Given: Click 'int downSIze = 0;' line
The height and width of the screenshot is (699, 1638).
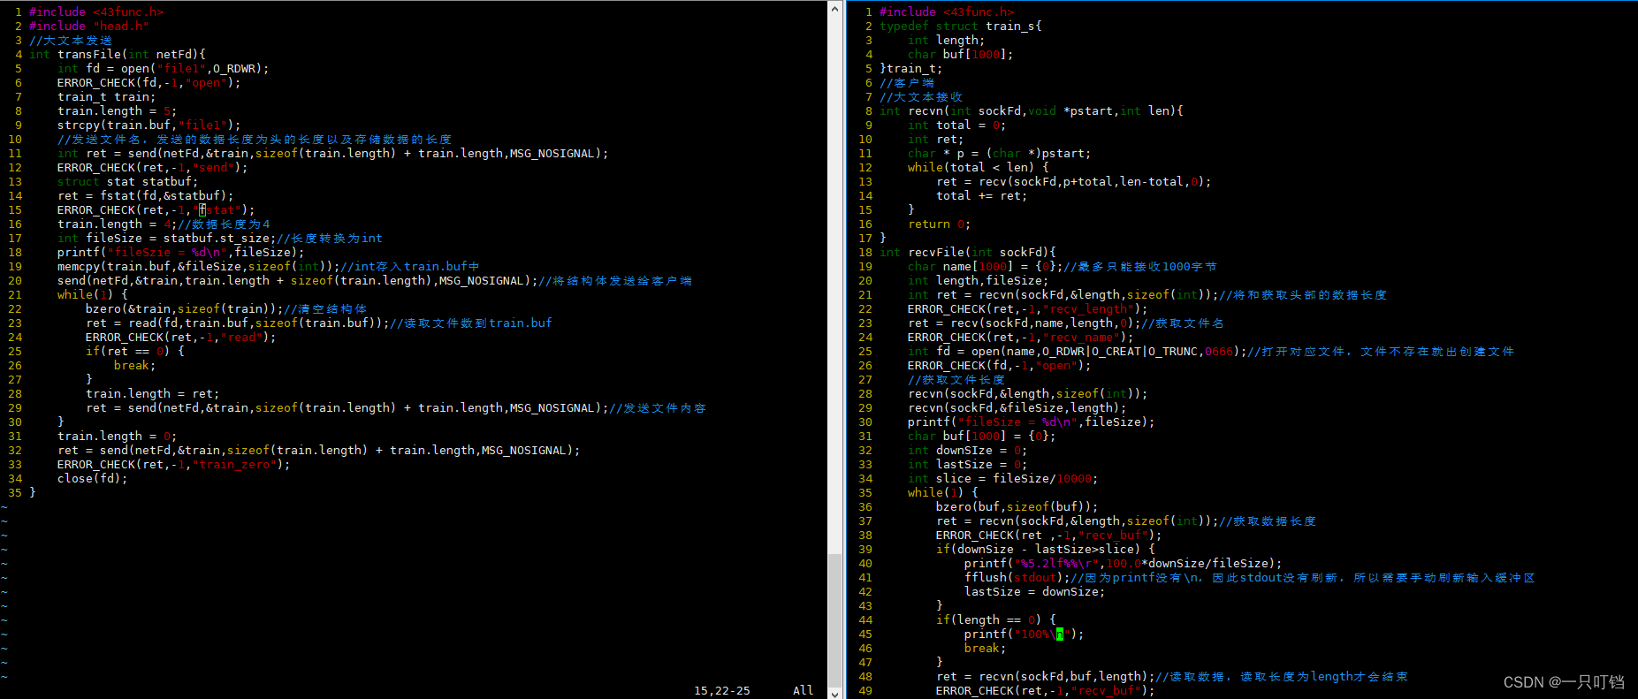Looking at the screenshot, I should 968,451.
